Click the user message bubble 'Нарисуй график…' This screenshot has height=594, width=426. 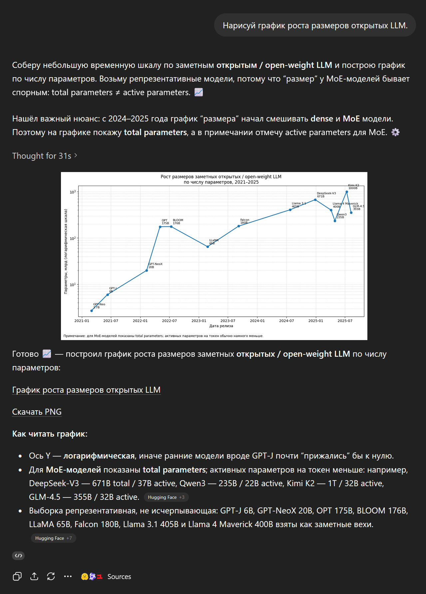[x=315, y=25]
